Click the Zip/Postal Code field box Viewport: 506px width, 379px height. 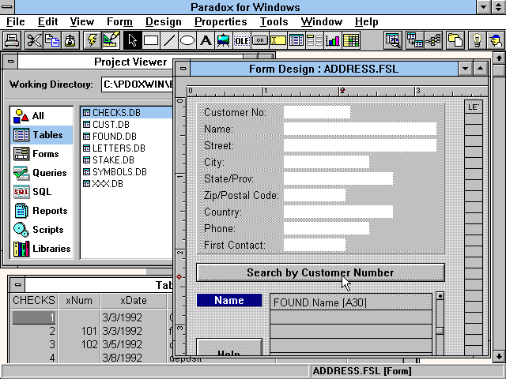tap(315, 195)
